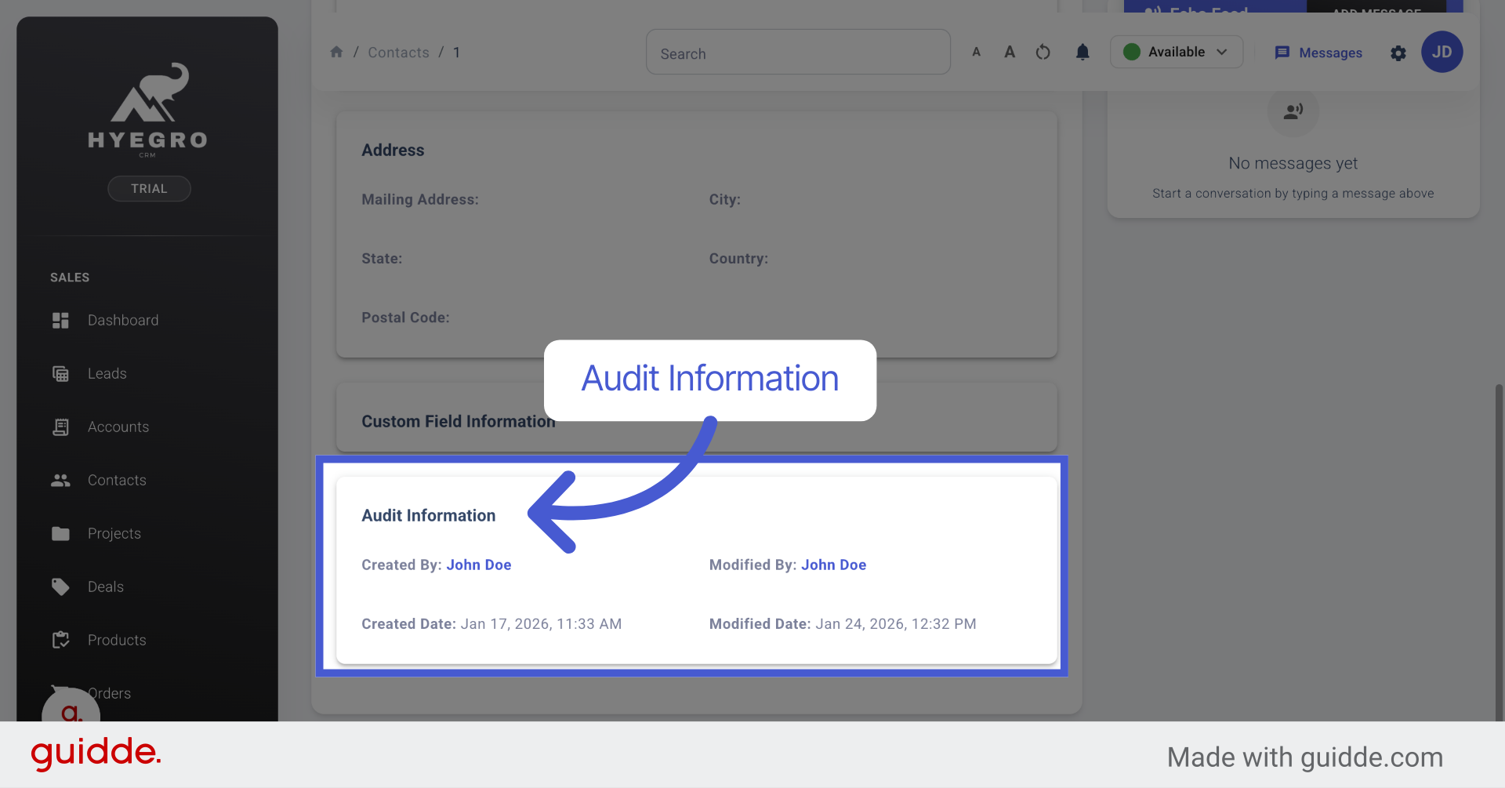Click the Deals tag icon

point(61,586)
